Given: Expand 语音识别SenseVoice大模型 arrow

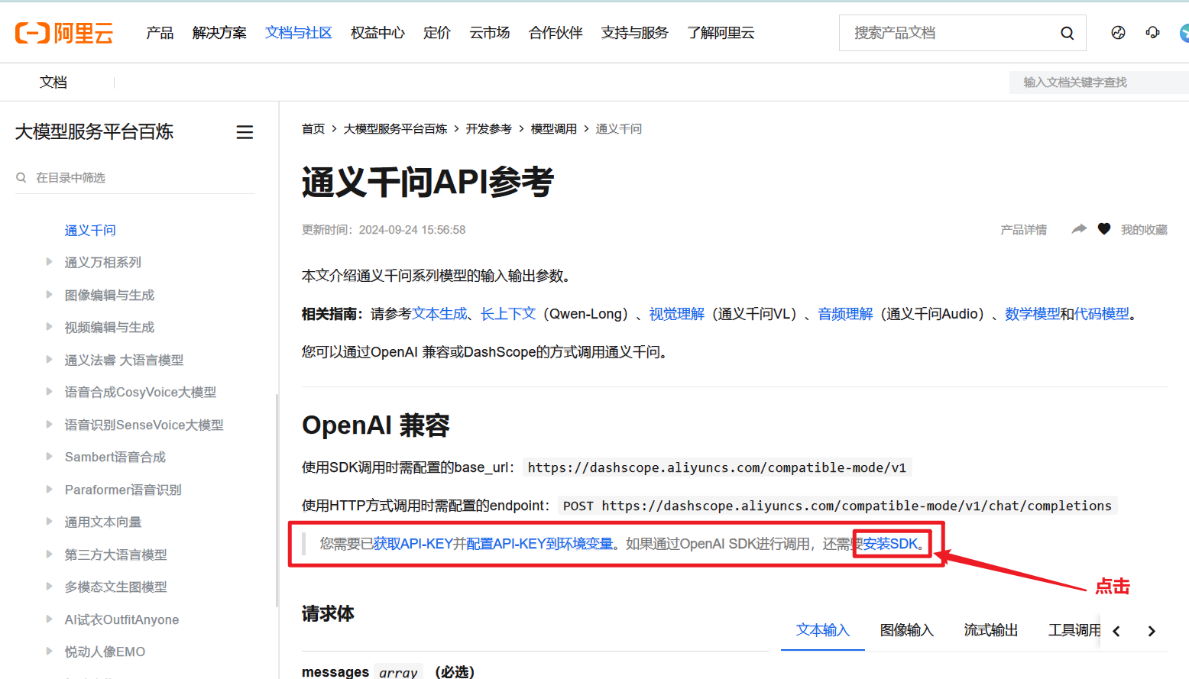Looking at the screenshot, I should [x=49, y=424].
